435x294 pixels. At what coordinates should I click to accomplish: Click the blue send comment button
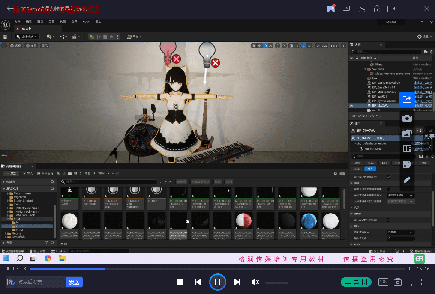click(x=74, y=282)
